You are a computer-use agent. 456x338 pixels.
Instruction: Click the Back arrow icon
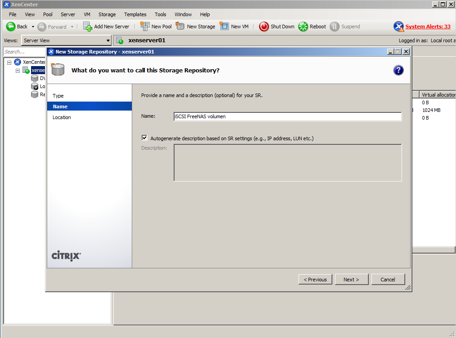11,27
